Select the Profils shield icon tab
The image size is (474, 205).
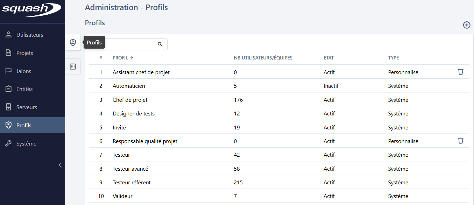tap(73, 42)
